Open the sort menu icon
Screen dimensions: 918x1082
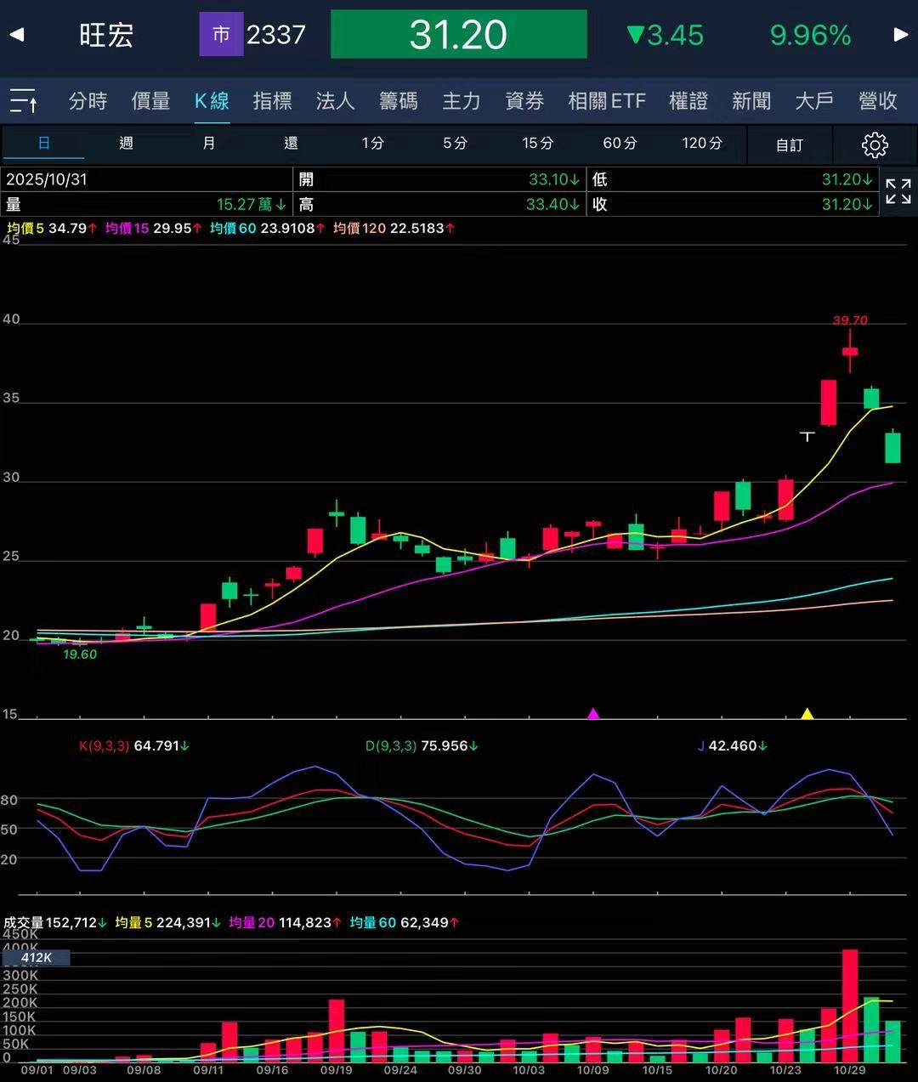(23, 101)
